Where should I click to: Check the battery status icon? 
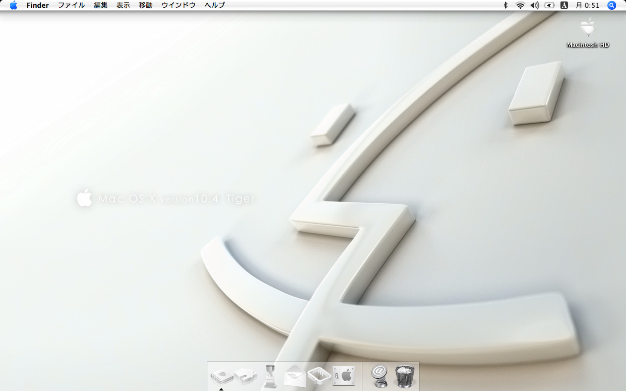point(550,5)
